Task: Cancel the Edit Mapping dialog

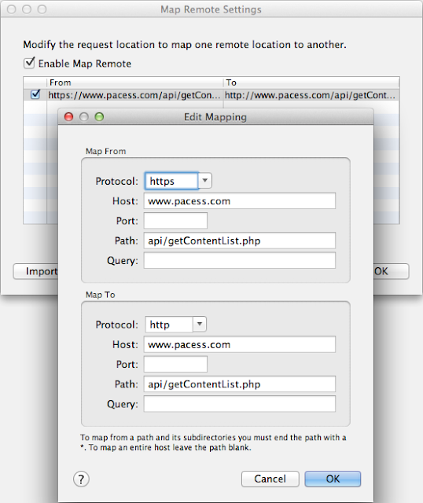Action: tap(270, 479)
